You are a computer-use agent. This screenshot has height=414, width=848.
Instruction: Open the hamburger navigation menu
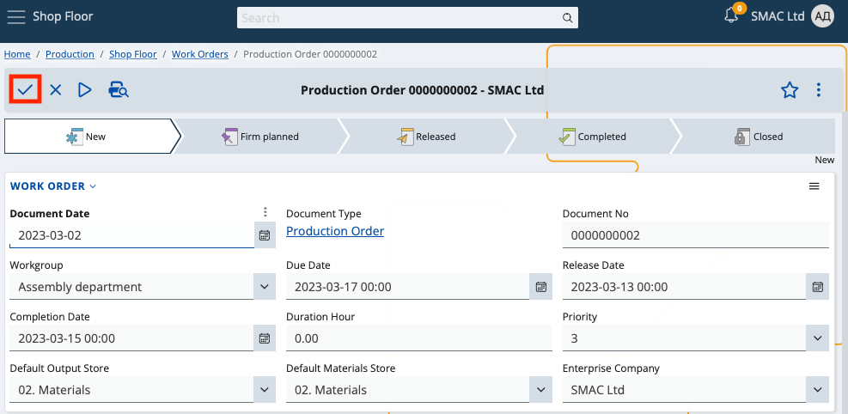click(x=16, y=16)
